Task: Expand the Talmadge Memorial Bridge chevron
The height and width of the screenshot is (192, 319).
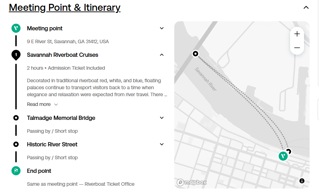Action: [162, 118]
